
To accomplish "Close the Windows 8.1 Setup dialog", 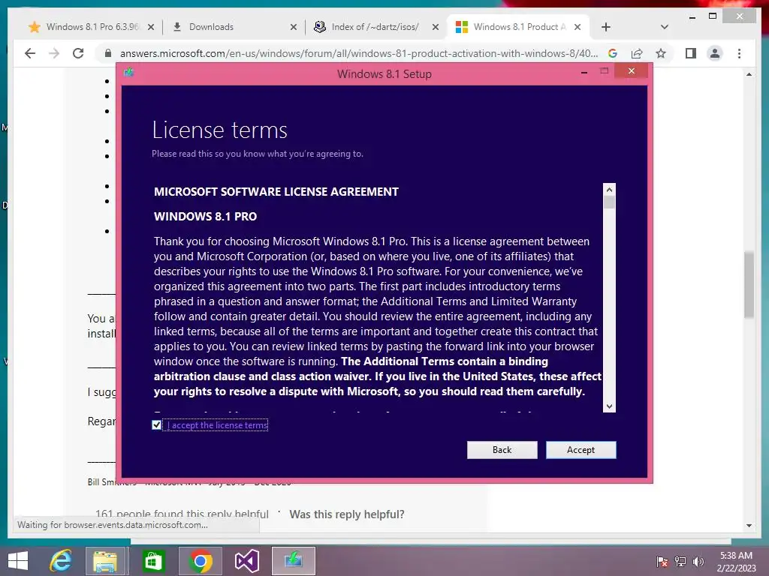I will pos(632,71).
